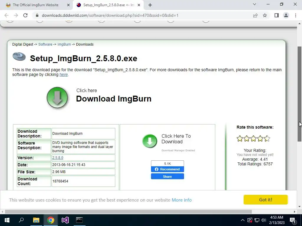Click the volume speaker tray icon
This screenshot has width=302, height=226.
tap(264, 220)
